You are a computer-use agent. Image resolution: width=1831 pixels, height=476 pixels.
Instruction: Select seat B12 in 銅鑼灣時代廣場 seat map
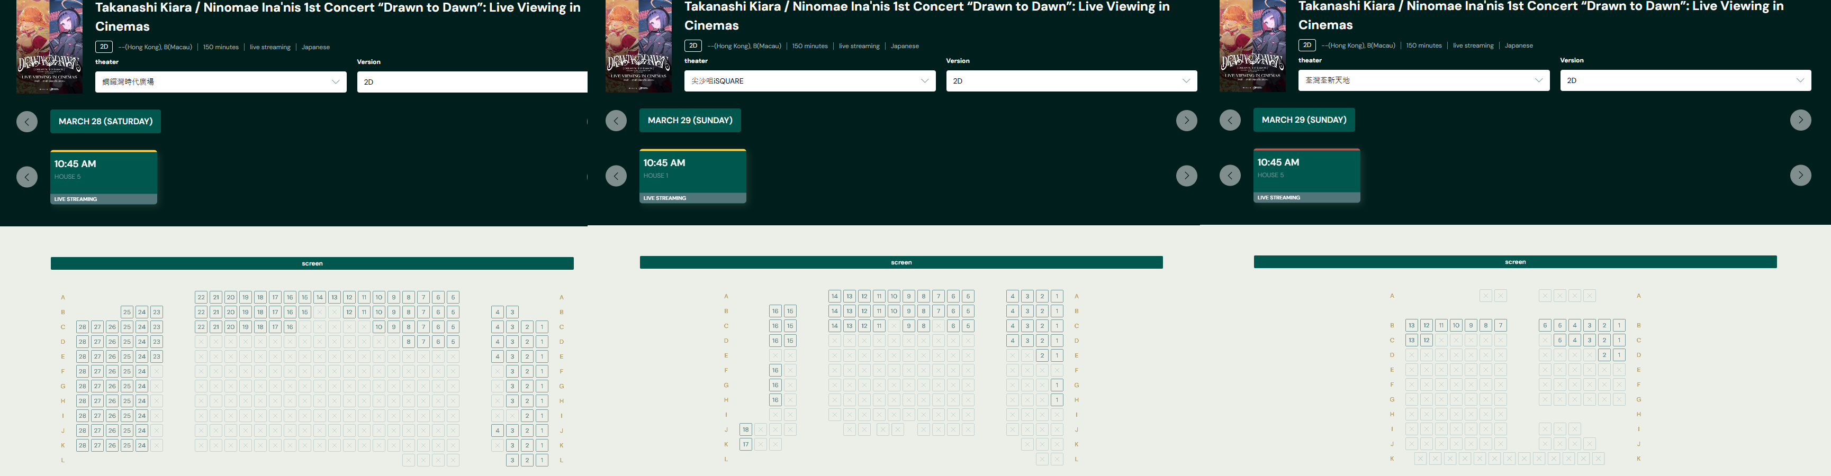349,313
